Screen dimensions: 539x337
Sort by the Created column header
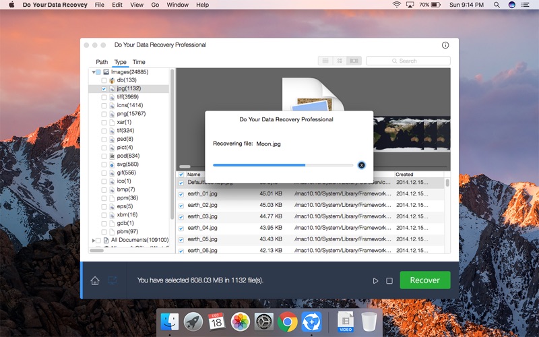(x=404, y=175)
